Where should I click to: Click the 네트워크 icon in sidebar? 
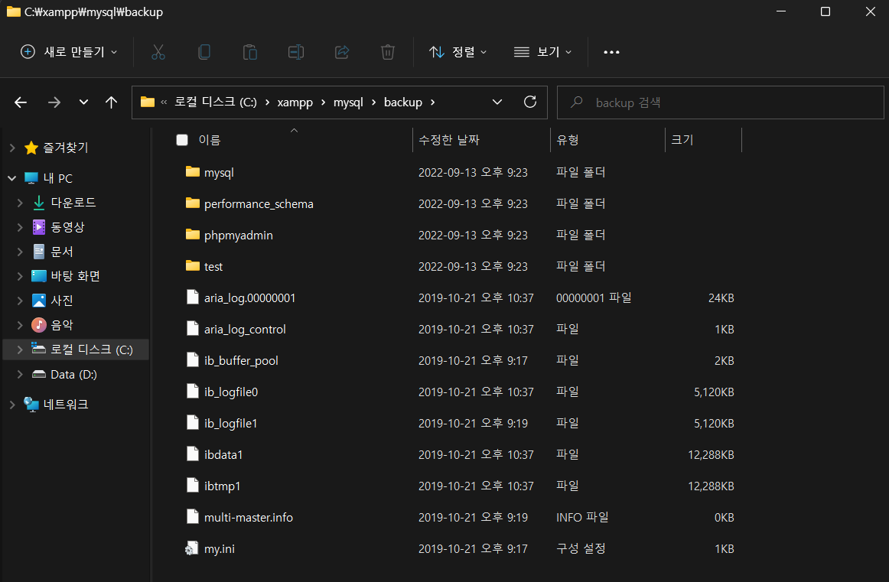[31, 404]
